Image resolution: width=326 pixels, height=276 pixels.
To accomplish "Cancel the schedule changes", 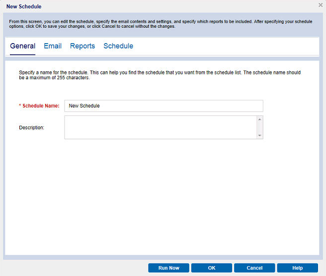I will click(254, 268).
